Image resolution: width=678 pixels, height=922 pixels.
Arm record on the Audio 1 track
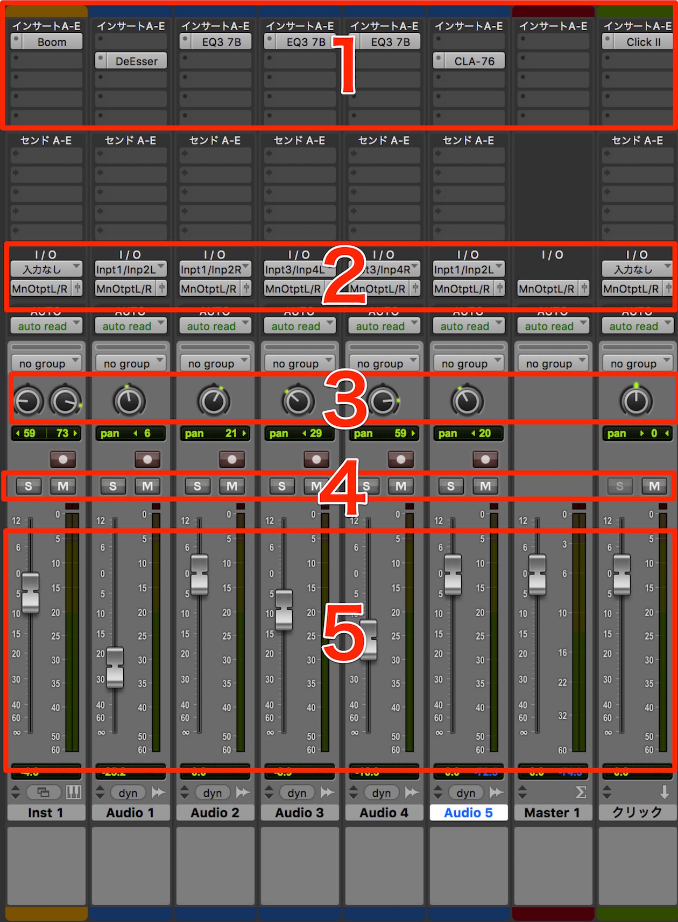[147, 459]
